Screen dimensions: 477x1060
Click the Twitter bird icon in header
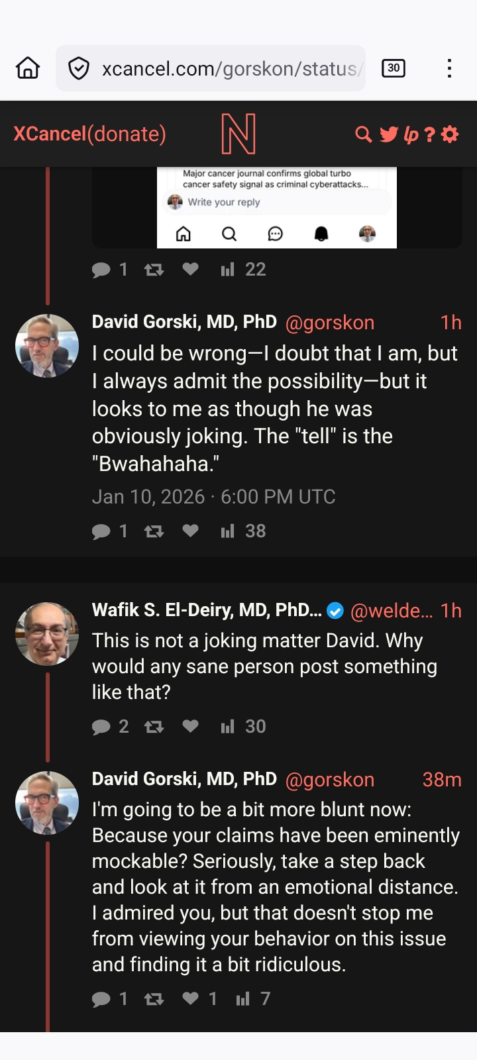coord(388,134)
